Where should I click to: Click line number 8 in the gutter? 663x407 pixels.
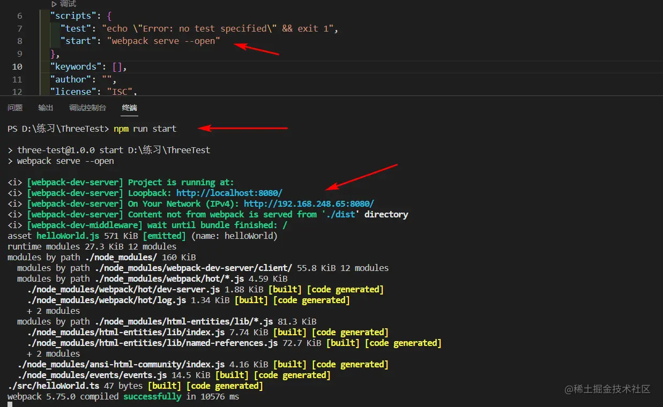[20, 41]
